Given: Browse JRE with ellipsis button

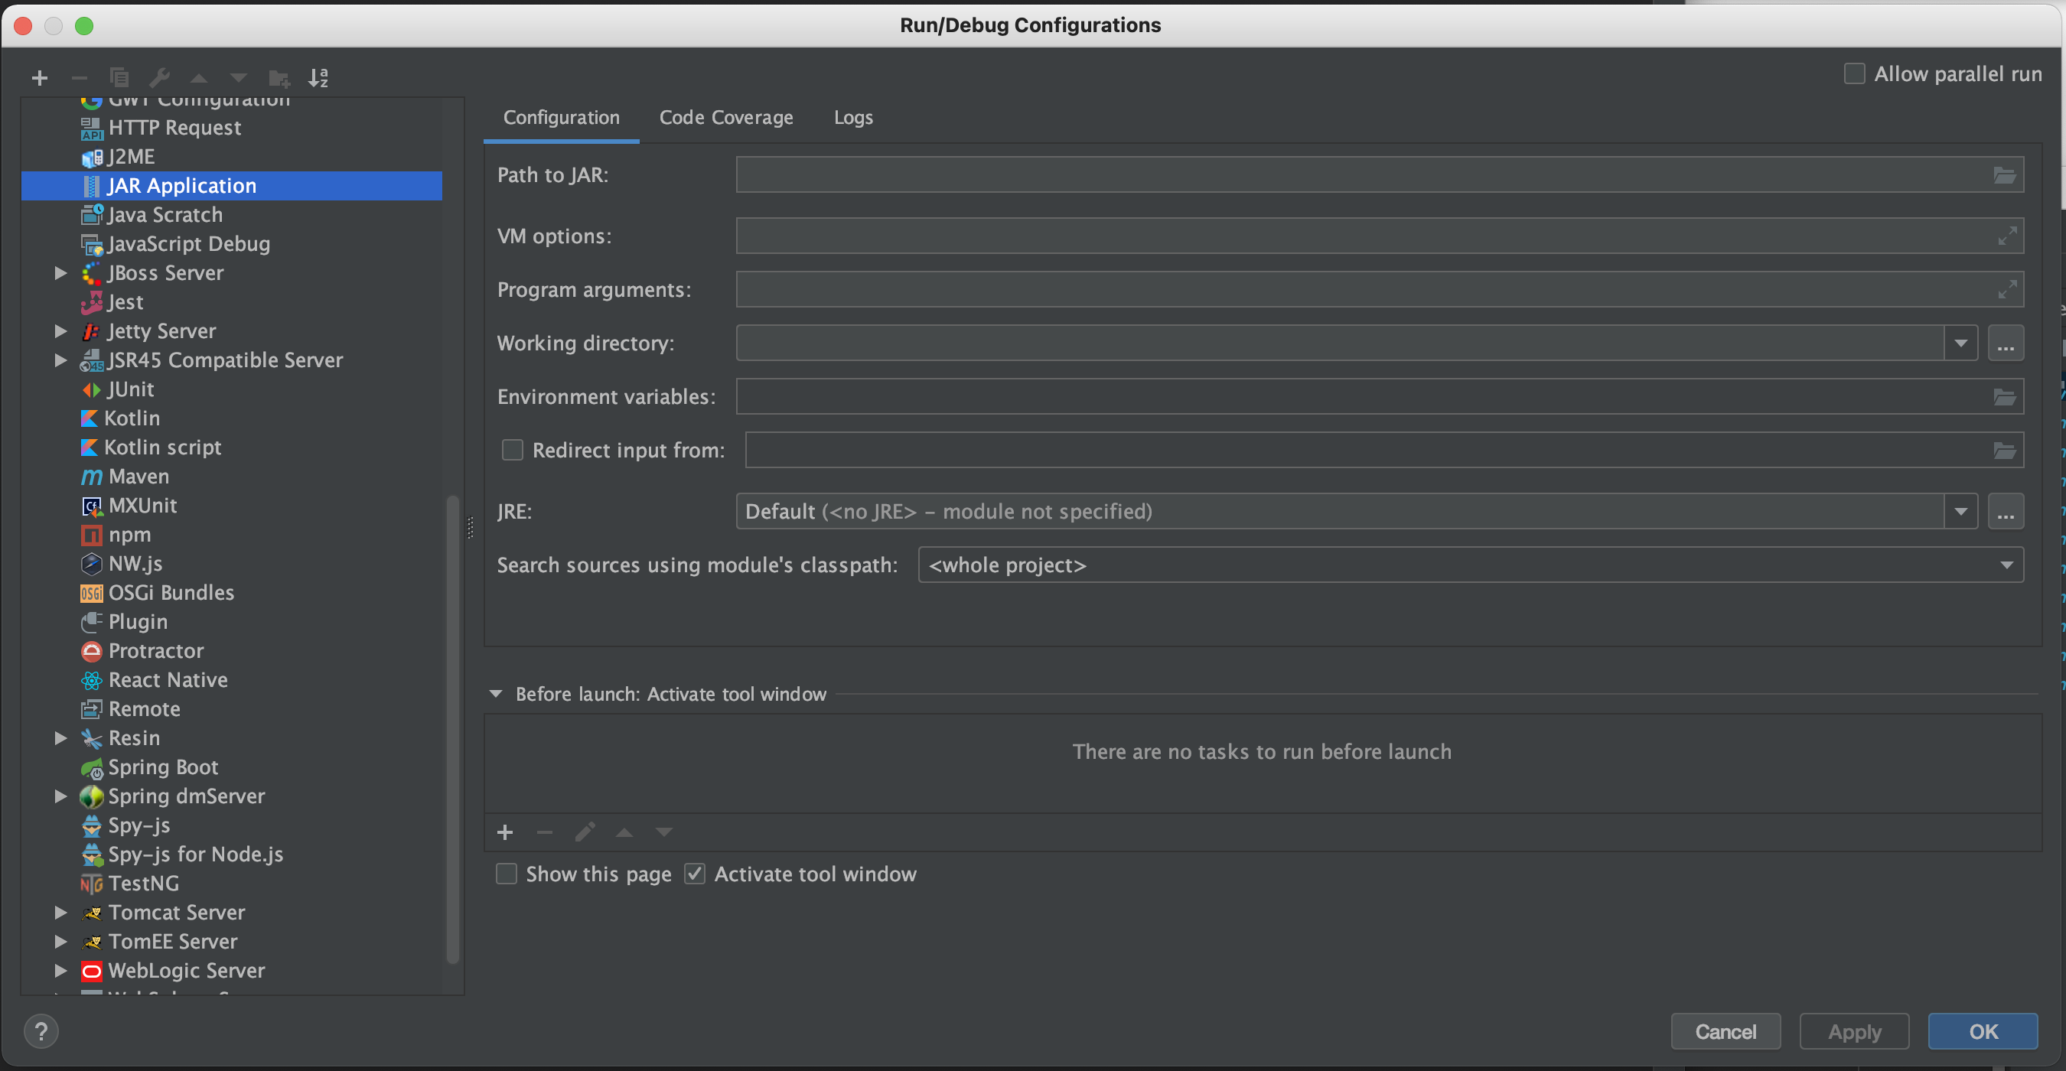Looking at the screenshot, I should (2006, 512).
